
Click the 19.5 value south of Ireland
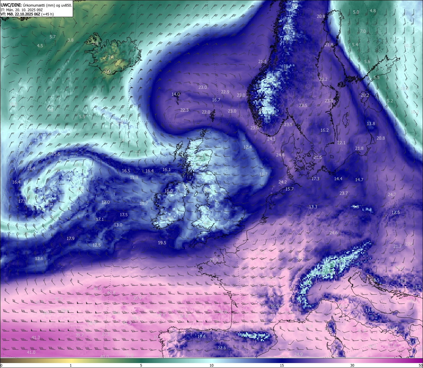[x=162, y=243]
